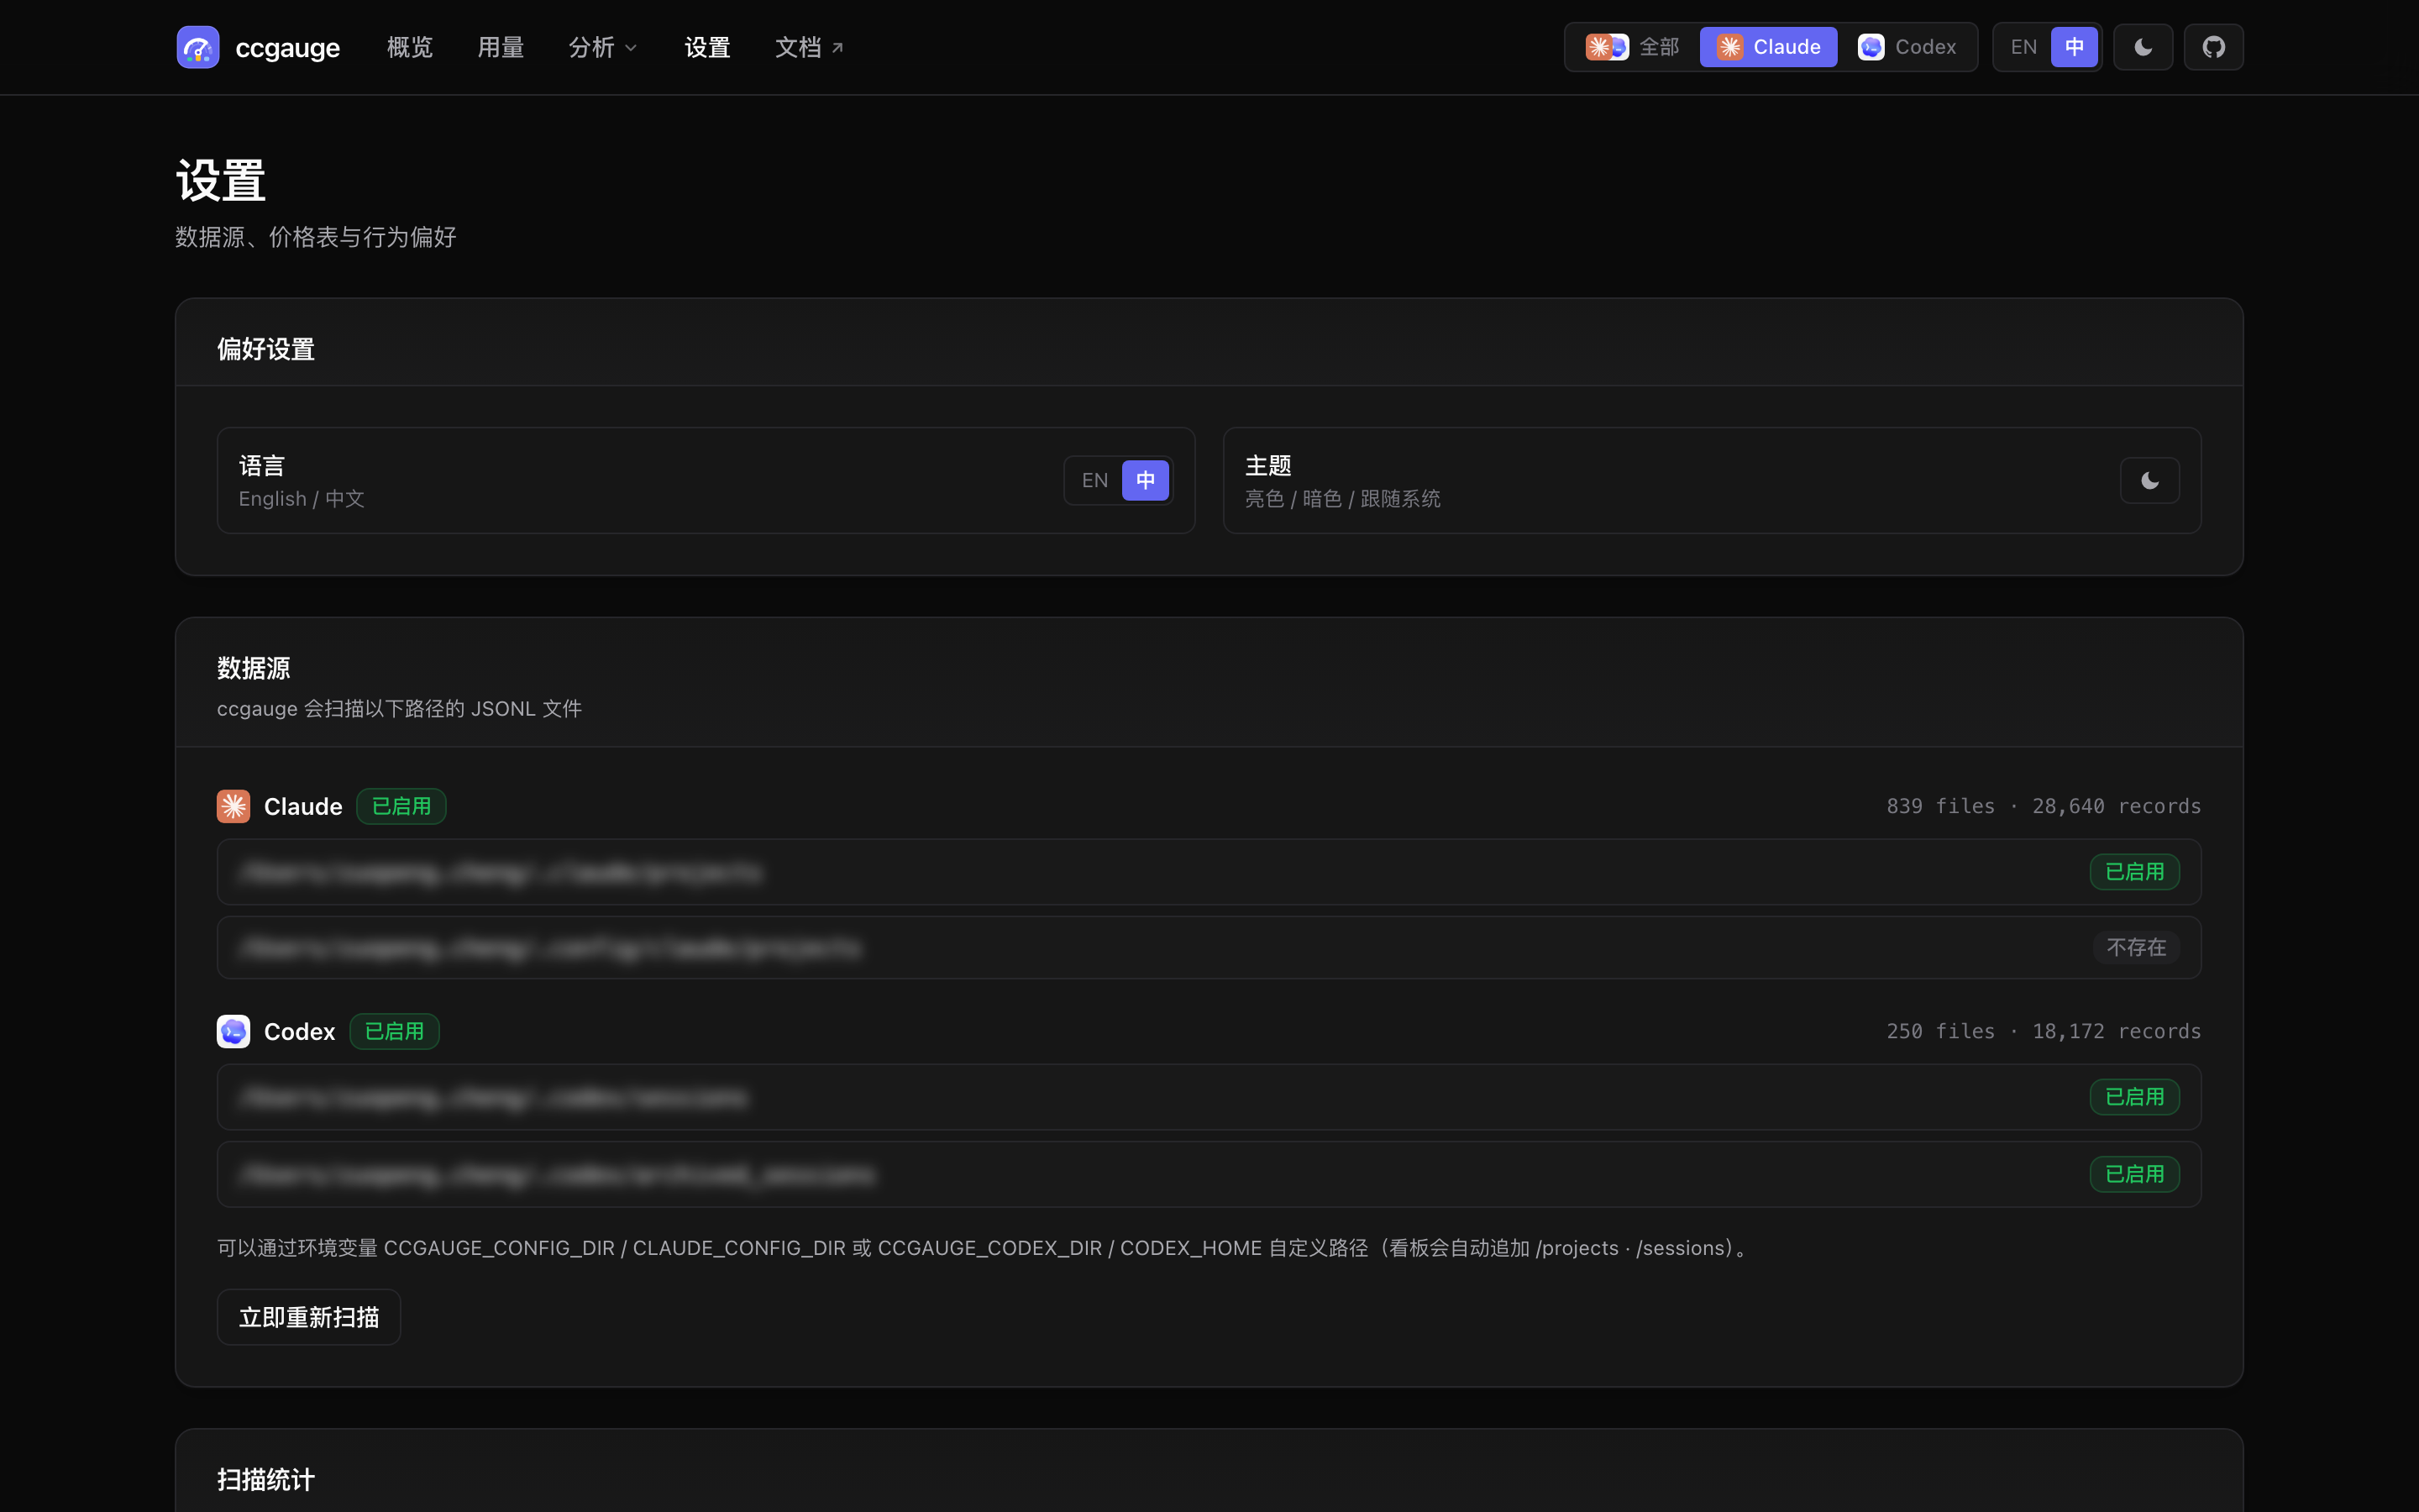Open 设置 nav item
The height and width of the screenshot is (1512, 2419).
pyautogui.click(x=708, y=47)
